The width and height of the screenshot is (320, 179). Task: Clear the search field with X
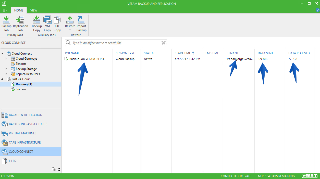click(164, 43)
